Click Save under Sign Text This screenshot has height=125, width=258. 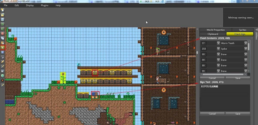coord(238,114)
